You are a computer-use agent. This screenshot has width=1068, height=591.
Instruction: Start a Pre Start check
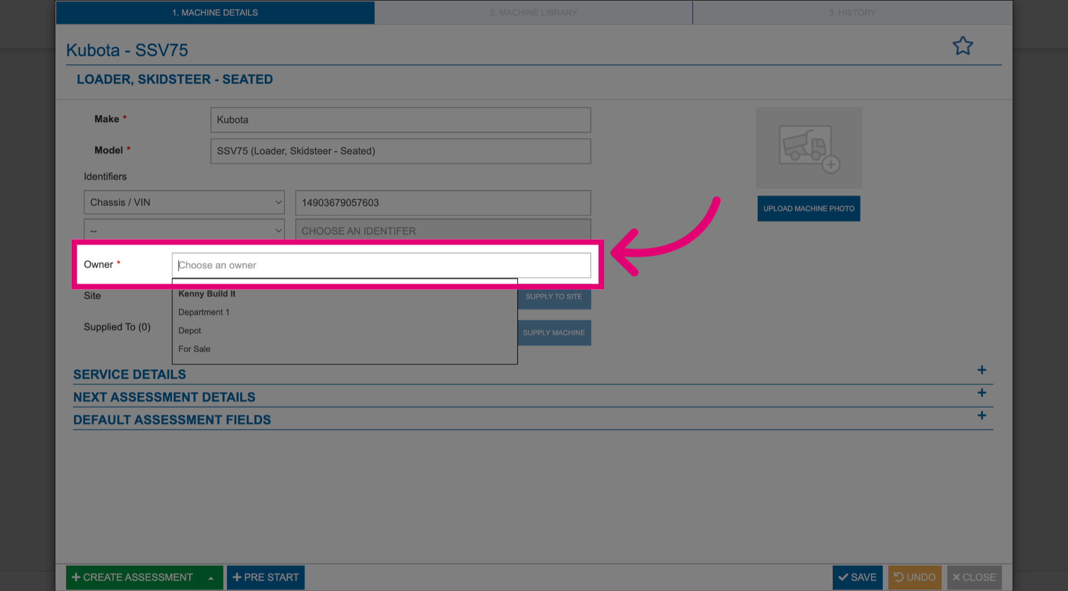coord(266,578)
